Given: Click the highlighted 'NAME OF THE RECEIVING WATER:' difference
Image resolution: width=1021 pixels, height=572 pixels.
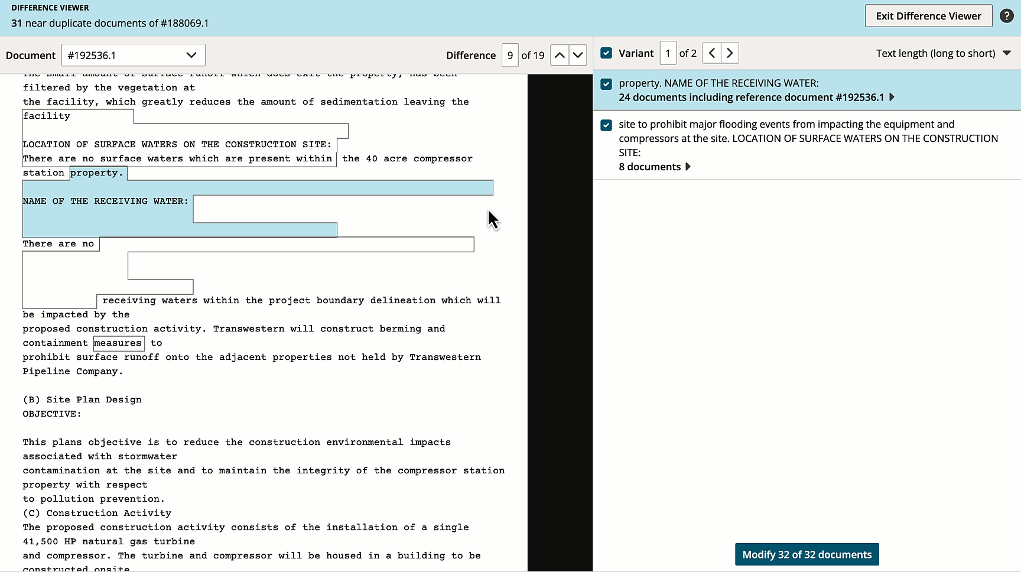Looking at the screenshot, I should pos(106,201).
